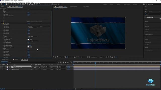The width and height of the screenshot is (161, 90).
Task: Open the File menu
Action: click(1, 2)
